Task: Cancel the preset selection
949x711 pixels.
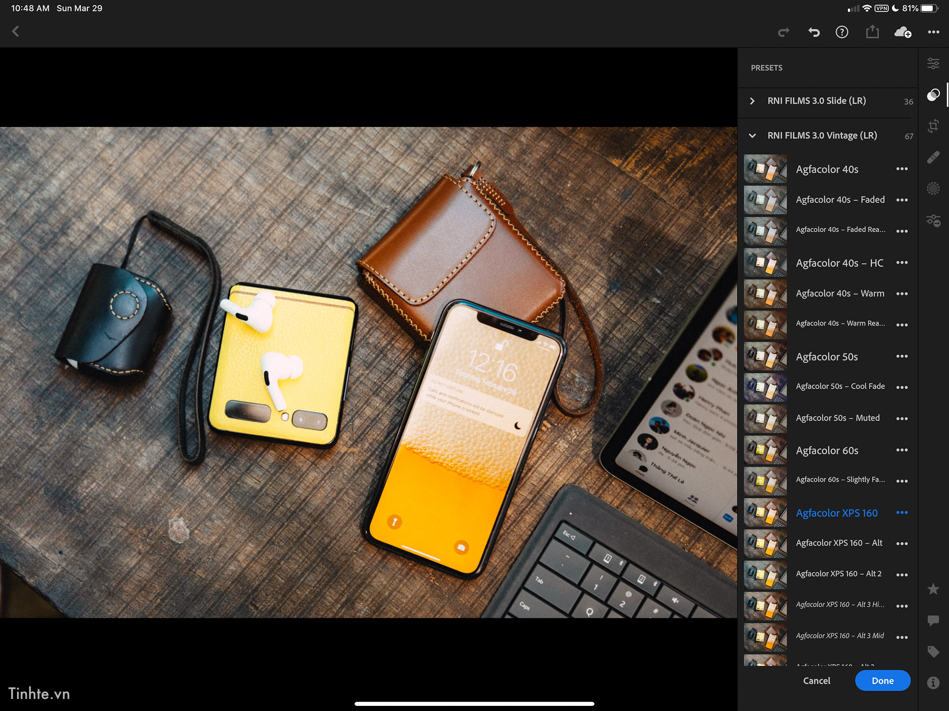Action: [x=816, y=680]
